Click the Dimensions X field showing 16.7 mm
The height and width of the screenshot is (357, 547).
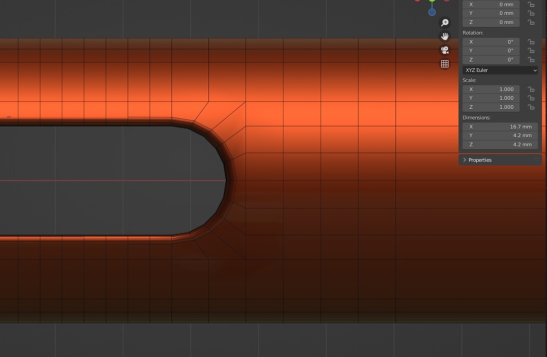[x=500, y=127]
